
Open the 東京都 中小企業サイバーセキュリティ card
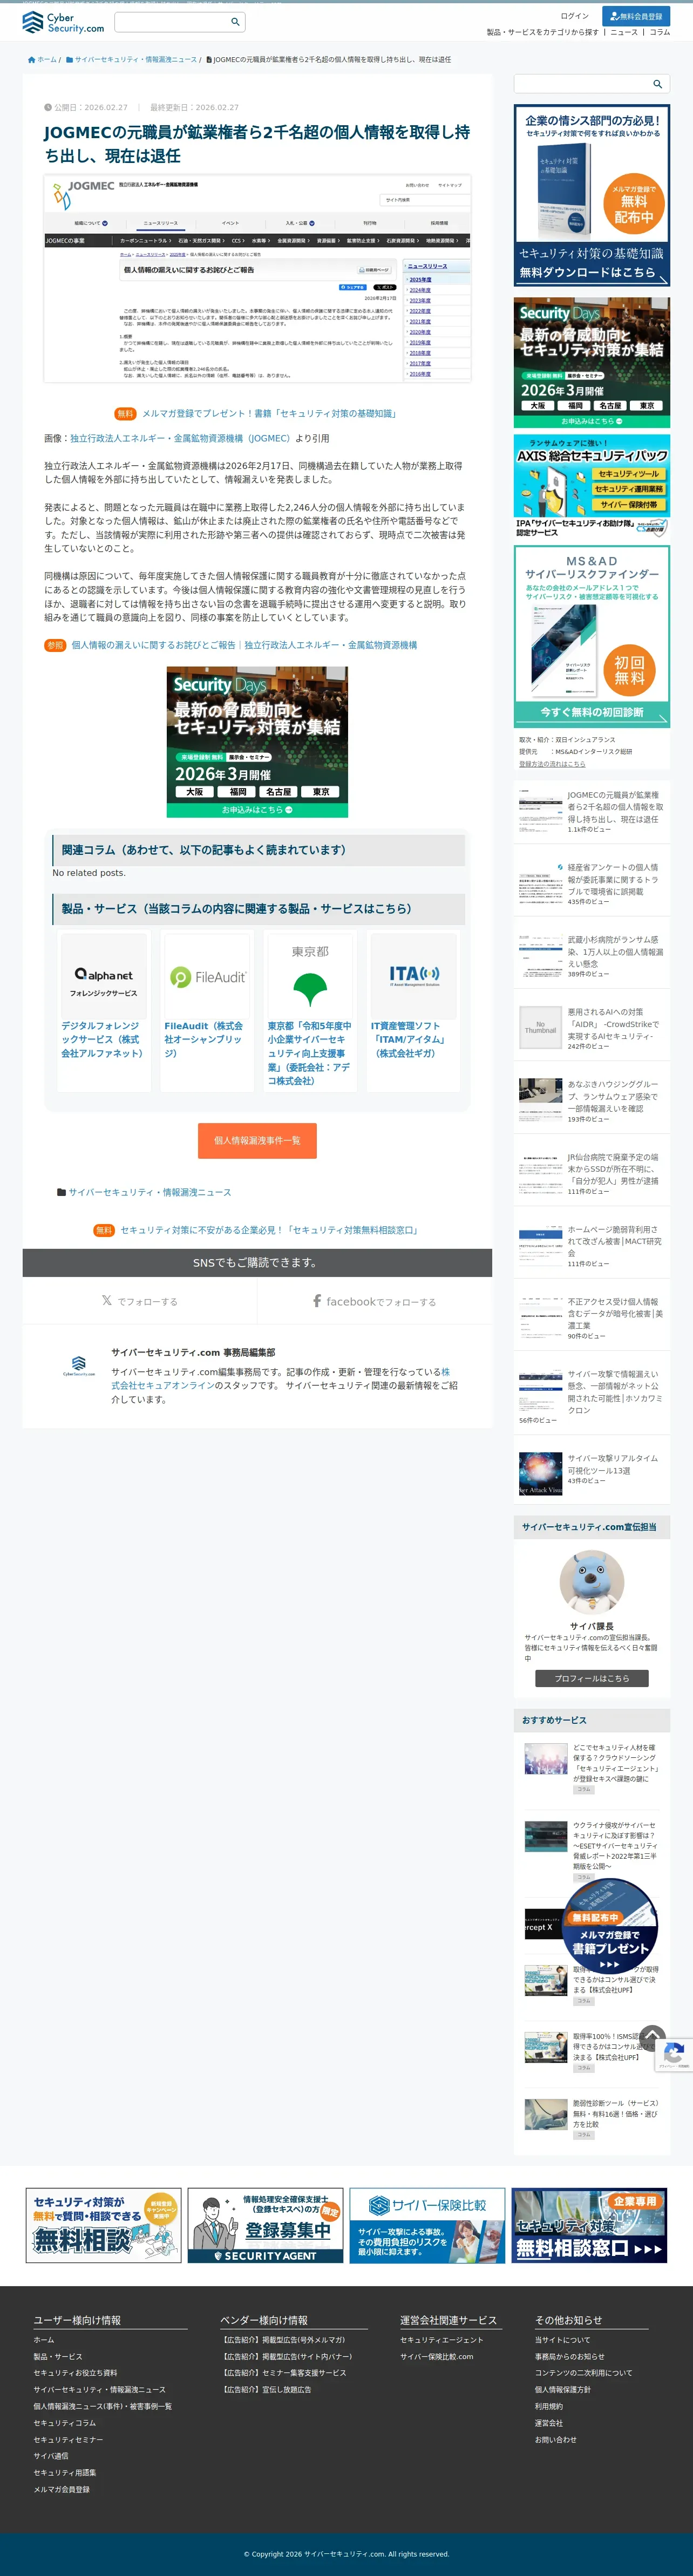click(309, 1010)
